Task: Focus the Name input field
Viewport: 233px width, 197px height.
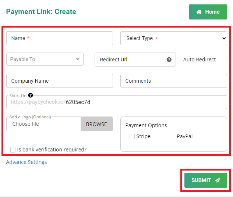Action: [x=60, y=38]
